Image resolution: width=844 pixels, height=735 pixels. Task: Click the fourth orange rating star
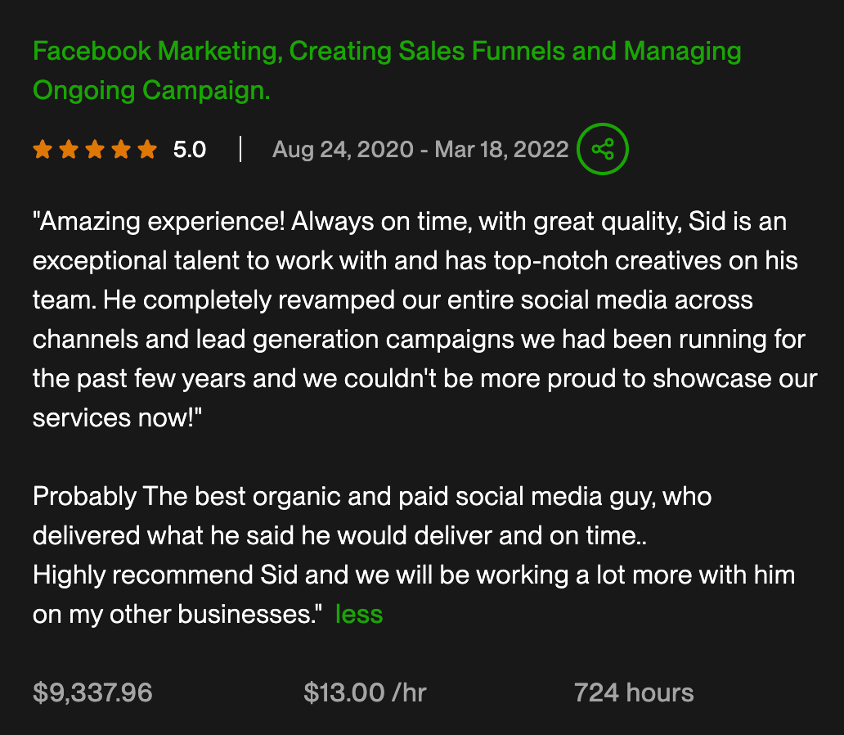[x=121, y=150]
